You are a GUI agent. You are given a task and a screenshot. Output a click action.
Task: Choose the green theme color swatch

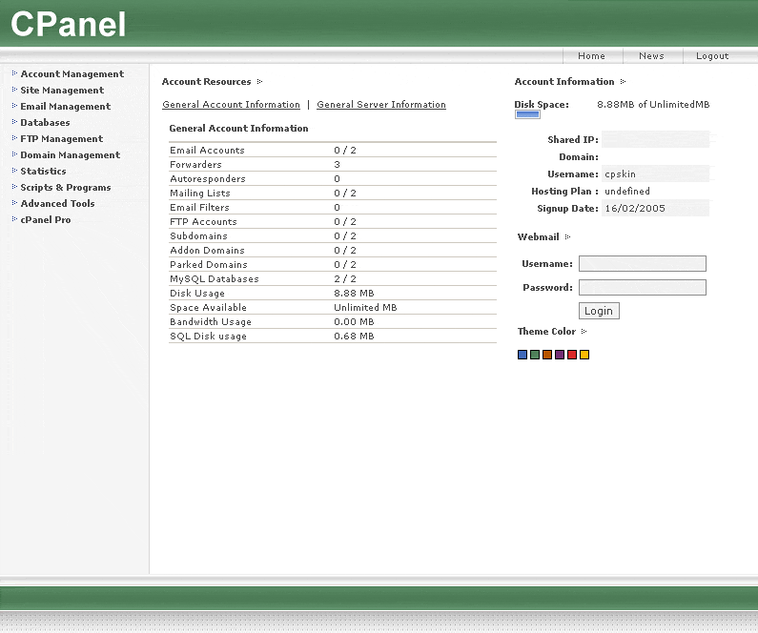(535, 355)
